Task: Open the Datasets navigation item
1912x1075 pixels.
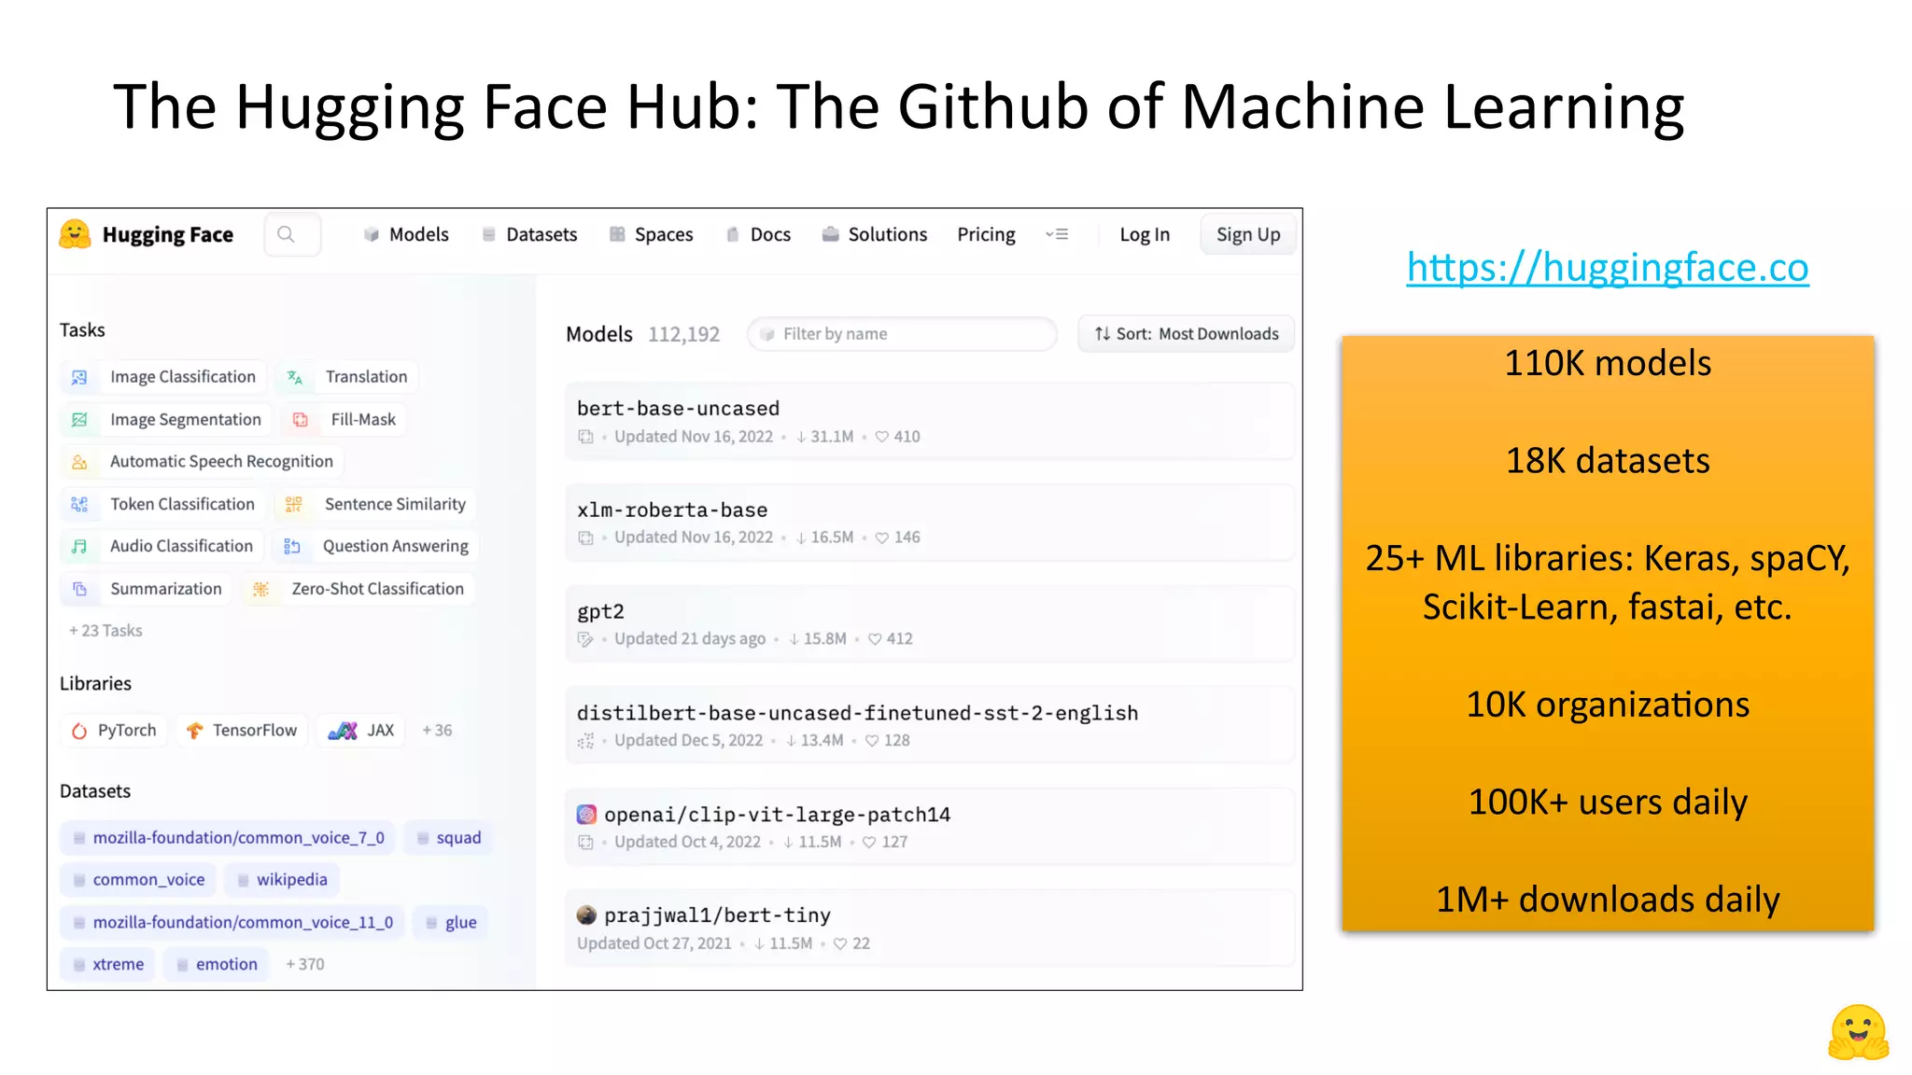Action: click(x=529, y=234)
